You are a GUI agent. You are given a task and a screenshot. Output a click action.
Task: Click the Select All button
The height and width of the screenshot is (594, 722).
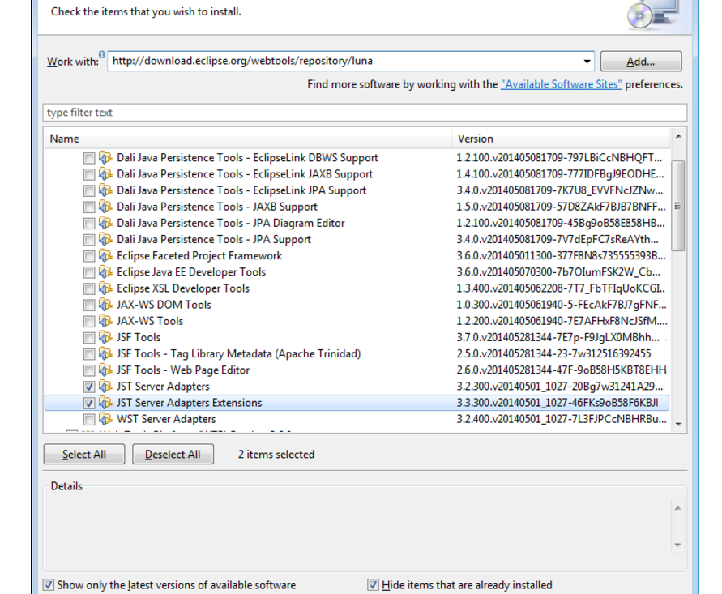(x=84, y=455)
